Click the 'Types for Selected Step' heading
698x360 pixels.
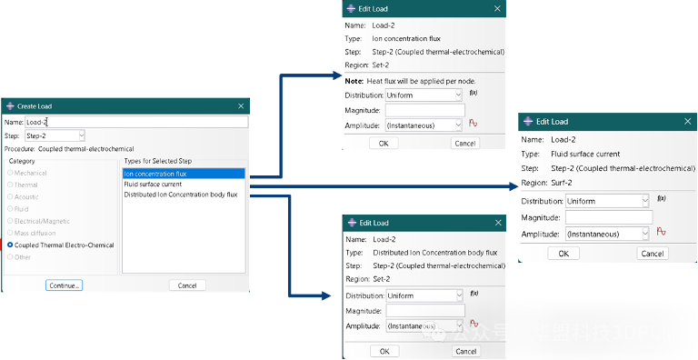pyautogui.click(x=157, y=161)
